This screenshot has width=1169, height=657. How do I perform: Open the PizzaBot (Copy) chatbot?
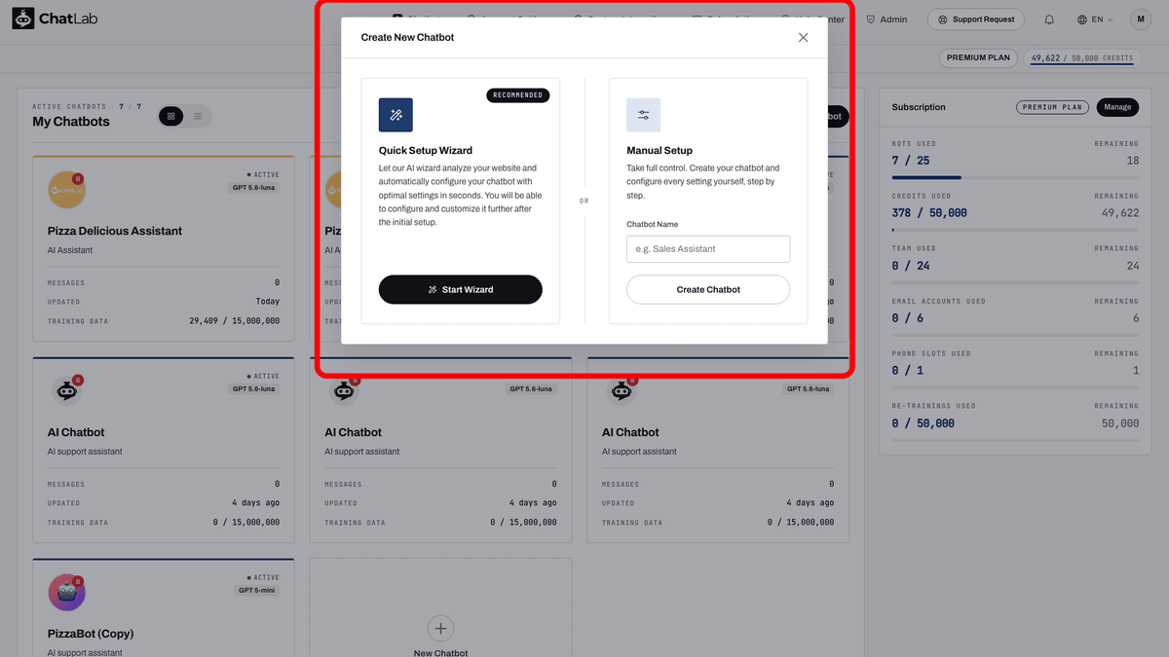(x=91, y=634)
